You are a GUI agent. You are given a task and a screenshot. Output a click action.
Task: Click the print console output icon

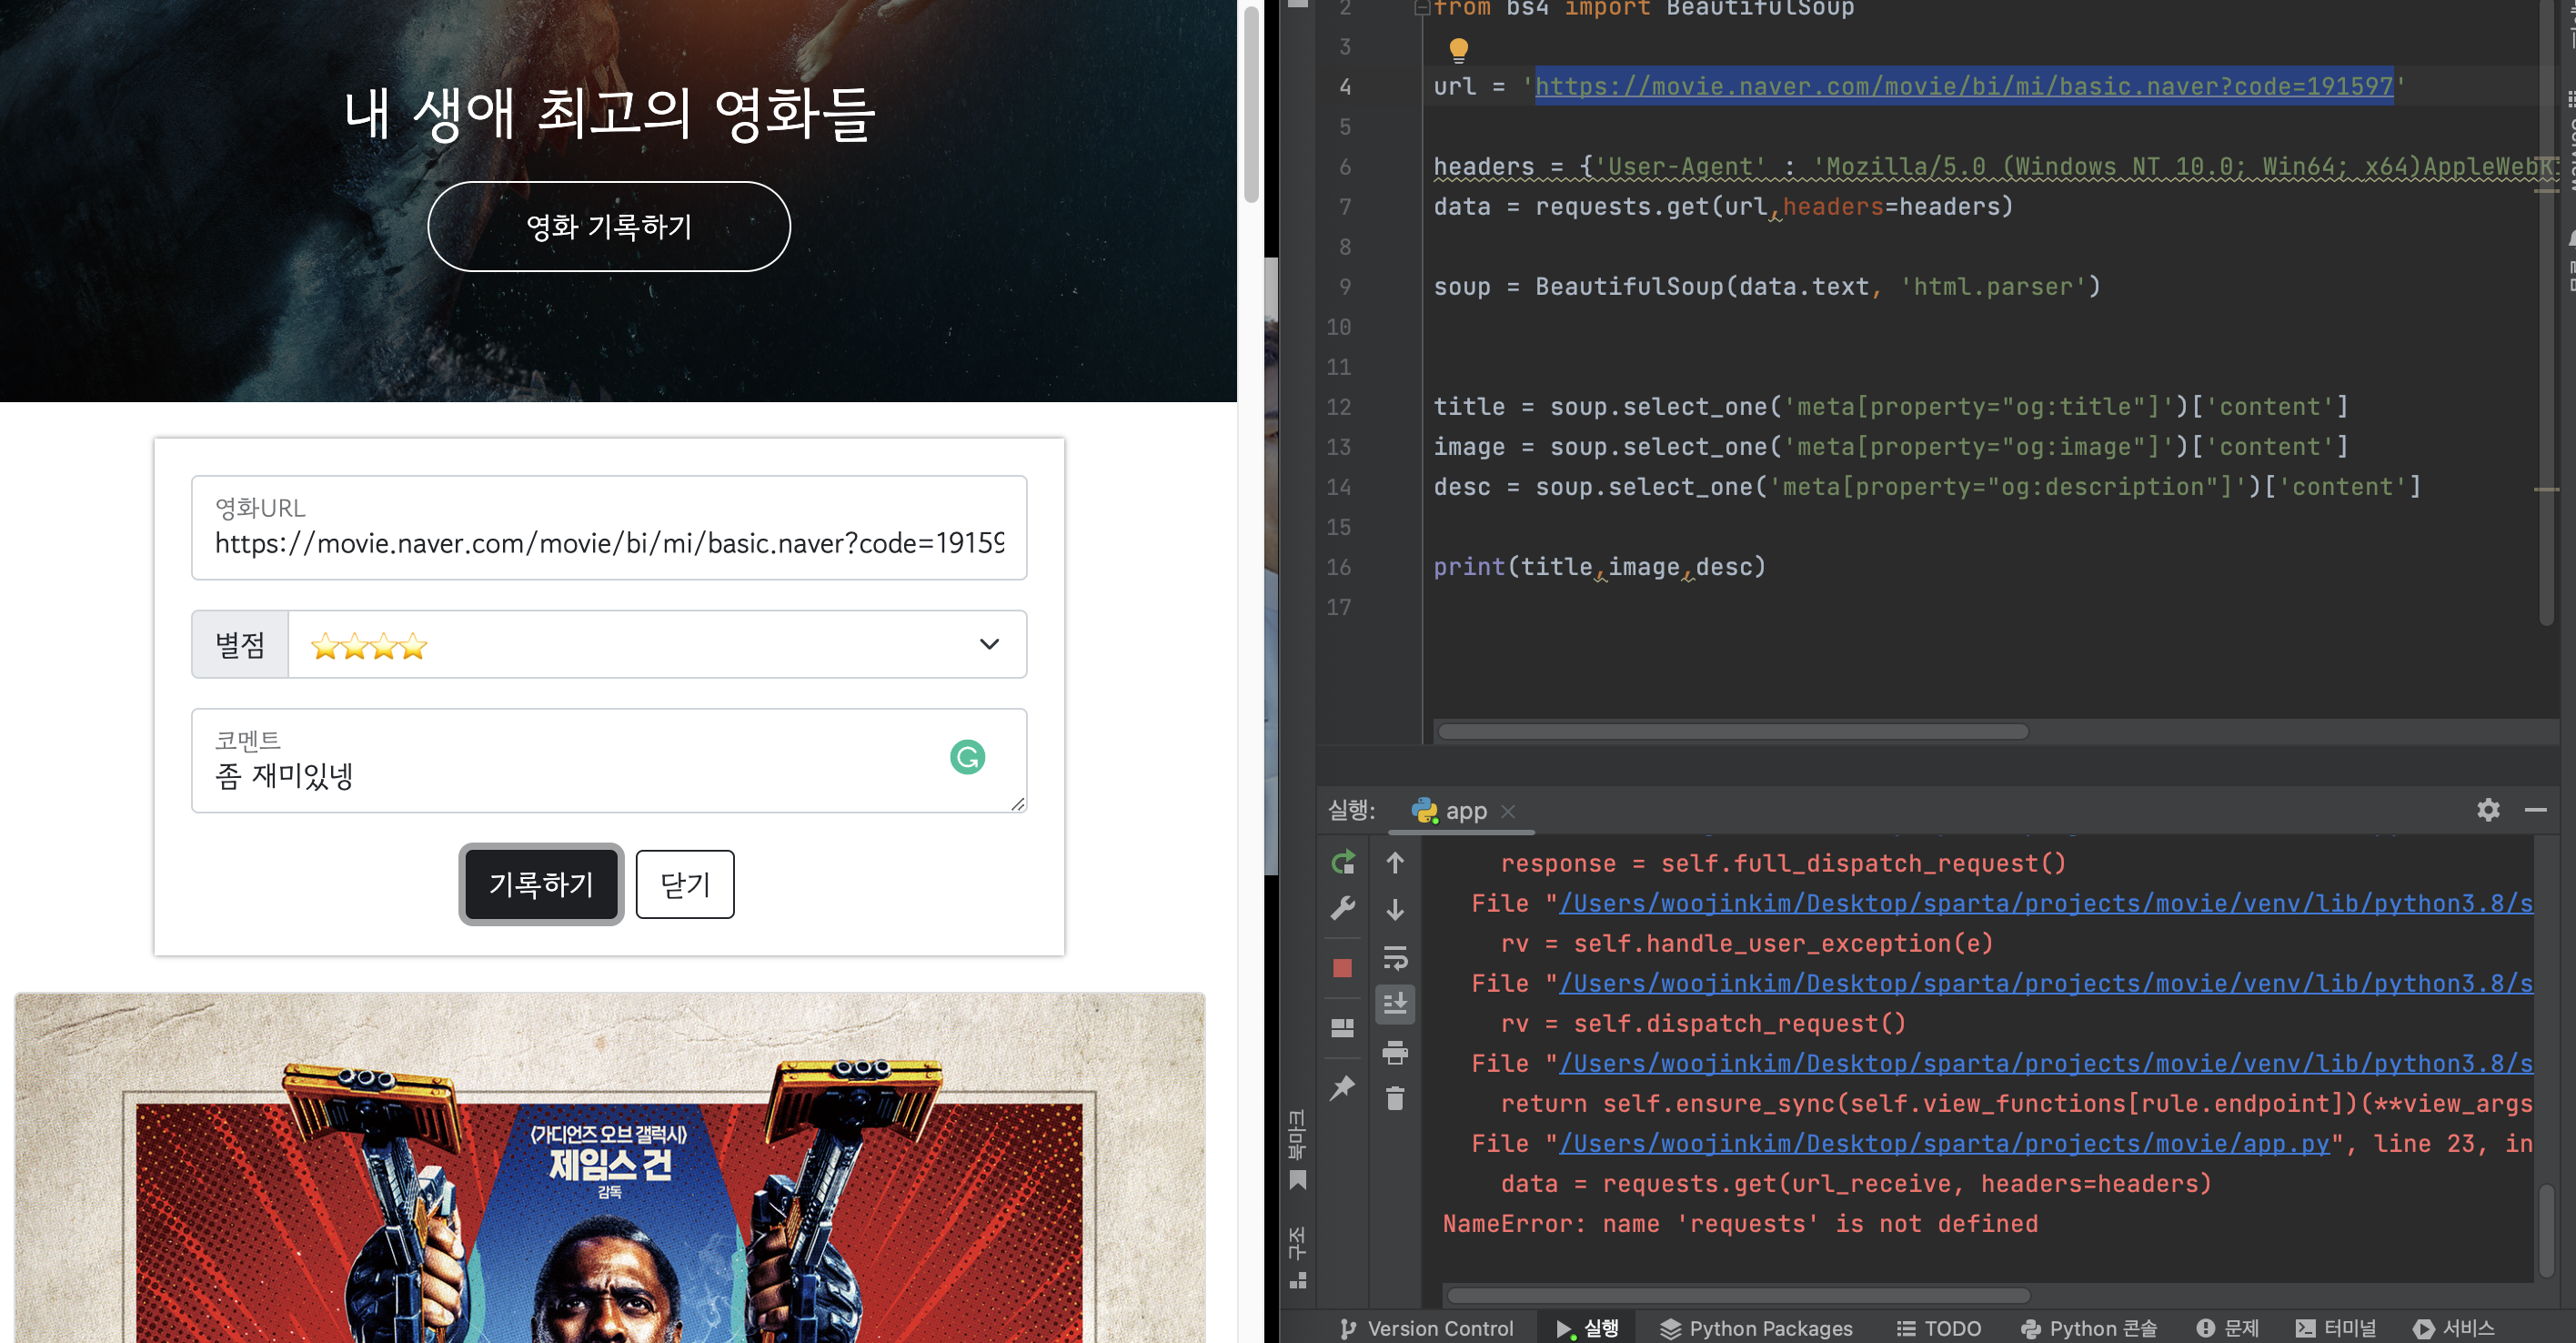click(x=1395, y=1052)
